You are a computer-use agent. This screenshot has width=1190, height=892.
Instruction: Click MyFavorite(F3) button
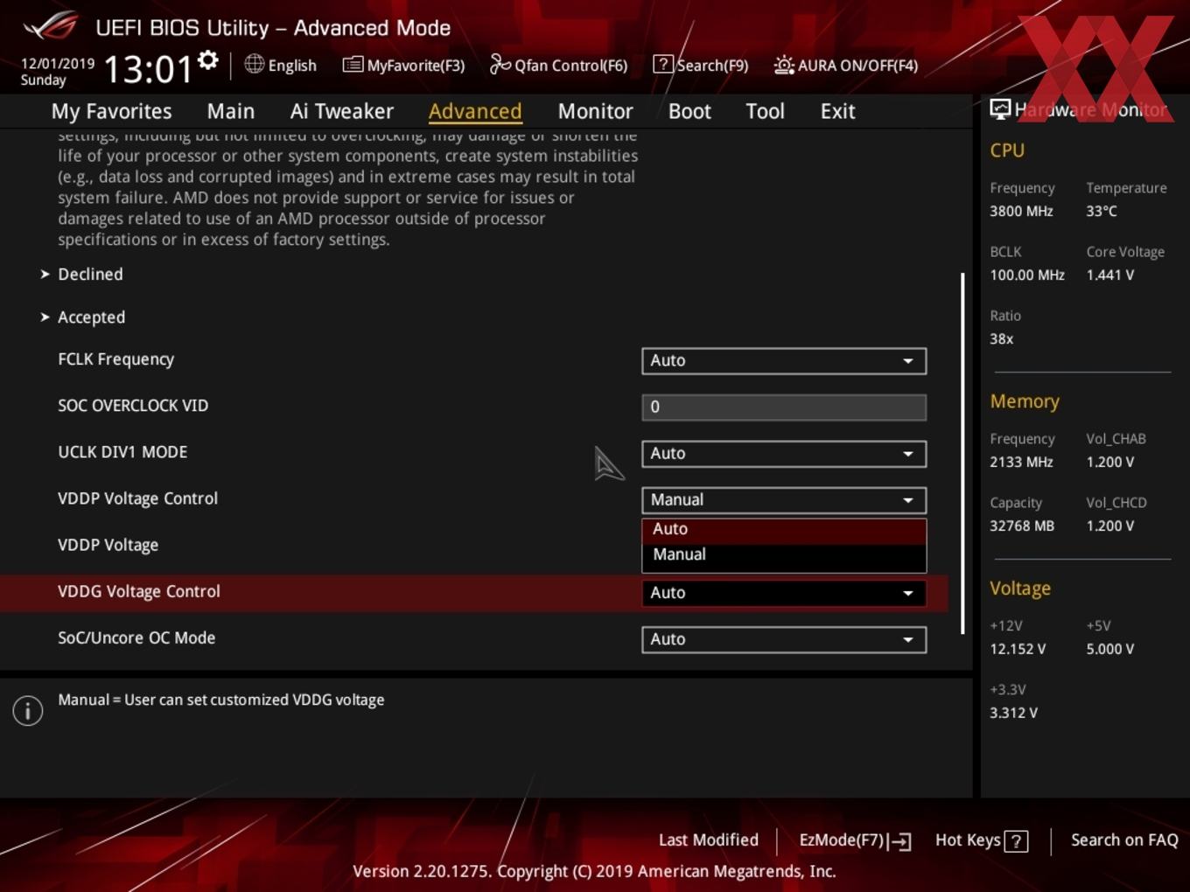(x=403, y=65)
